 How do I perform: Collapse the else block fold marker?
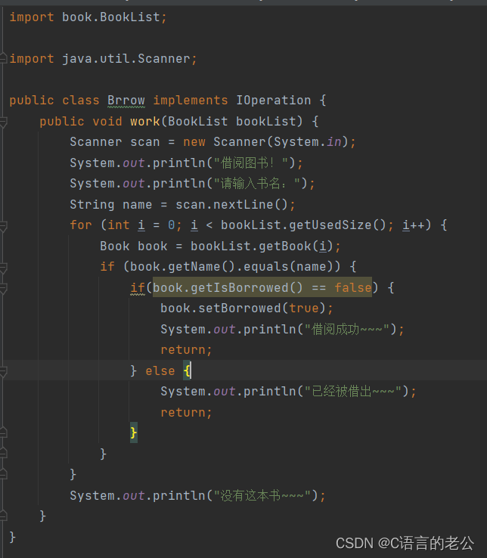click(x=3, y=371)
